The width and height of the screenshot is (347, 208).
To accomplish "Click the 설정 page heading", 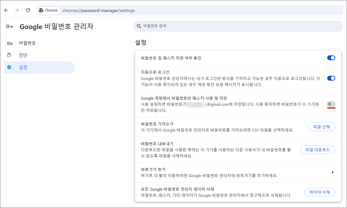I will click(x=141, y=42).
